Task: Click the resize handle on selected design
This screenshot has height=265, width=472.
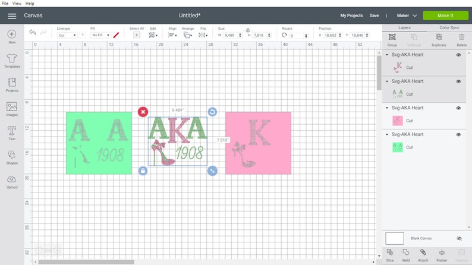Action: click(212, 171)
